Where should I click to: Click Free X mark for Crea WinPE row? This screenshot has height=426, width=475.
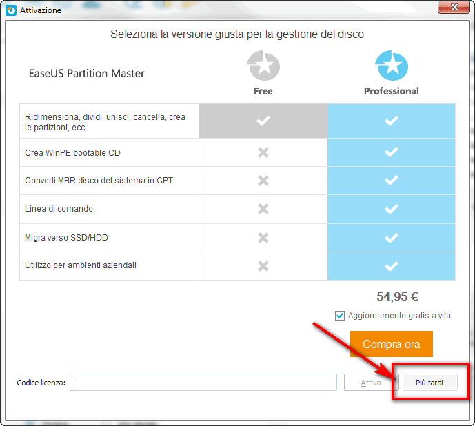(x=263, y=152)
